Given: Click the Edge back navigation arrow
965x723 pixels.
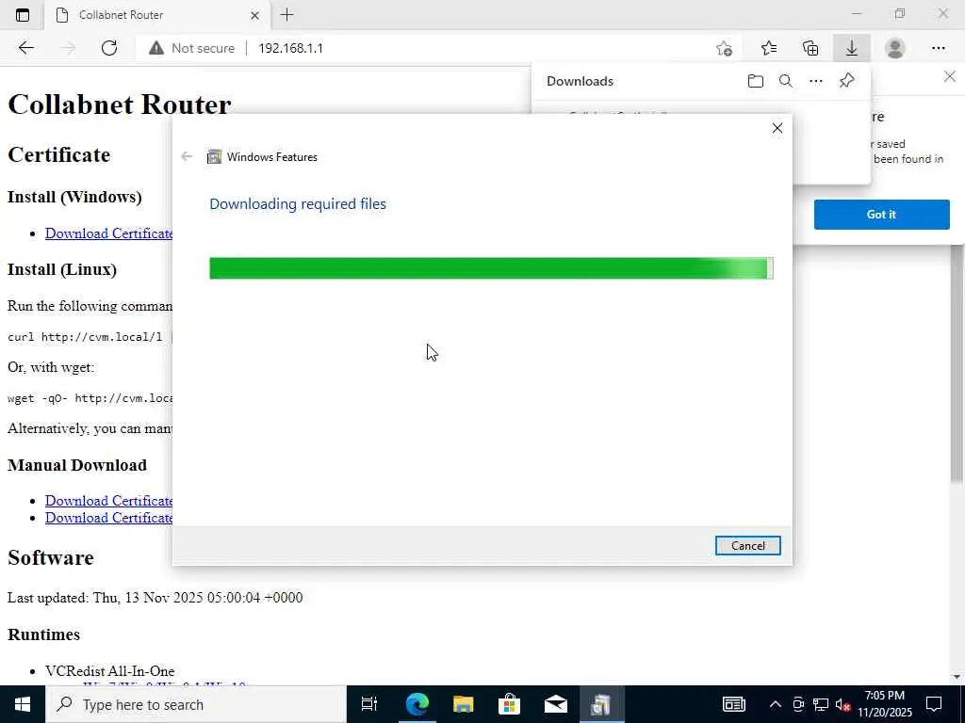Looking at the screenshot, I should 25,48.
